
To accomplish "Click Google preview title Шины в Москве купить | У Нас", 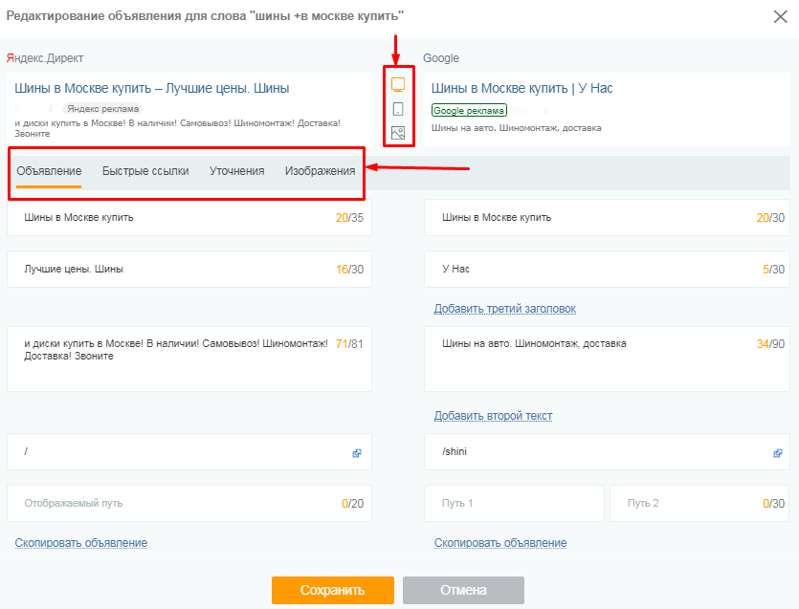I will point(522,88).
